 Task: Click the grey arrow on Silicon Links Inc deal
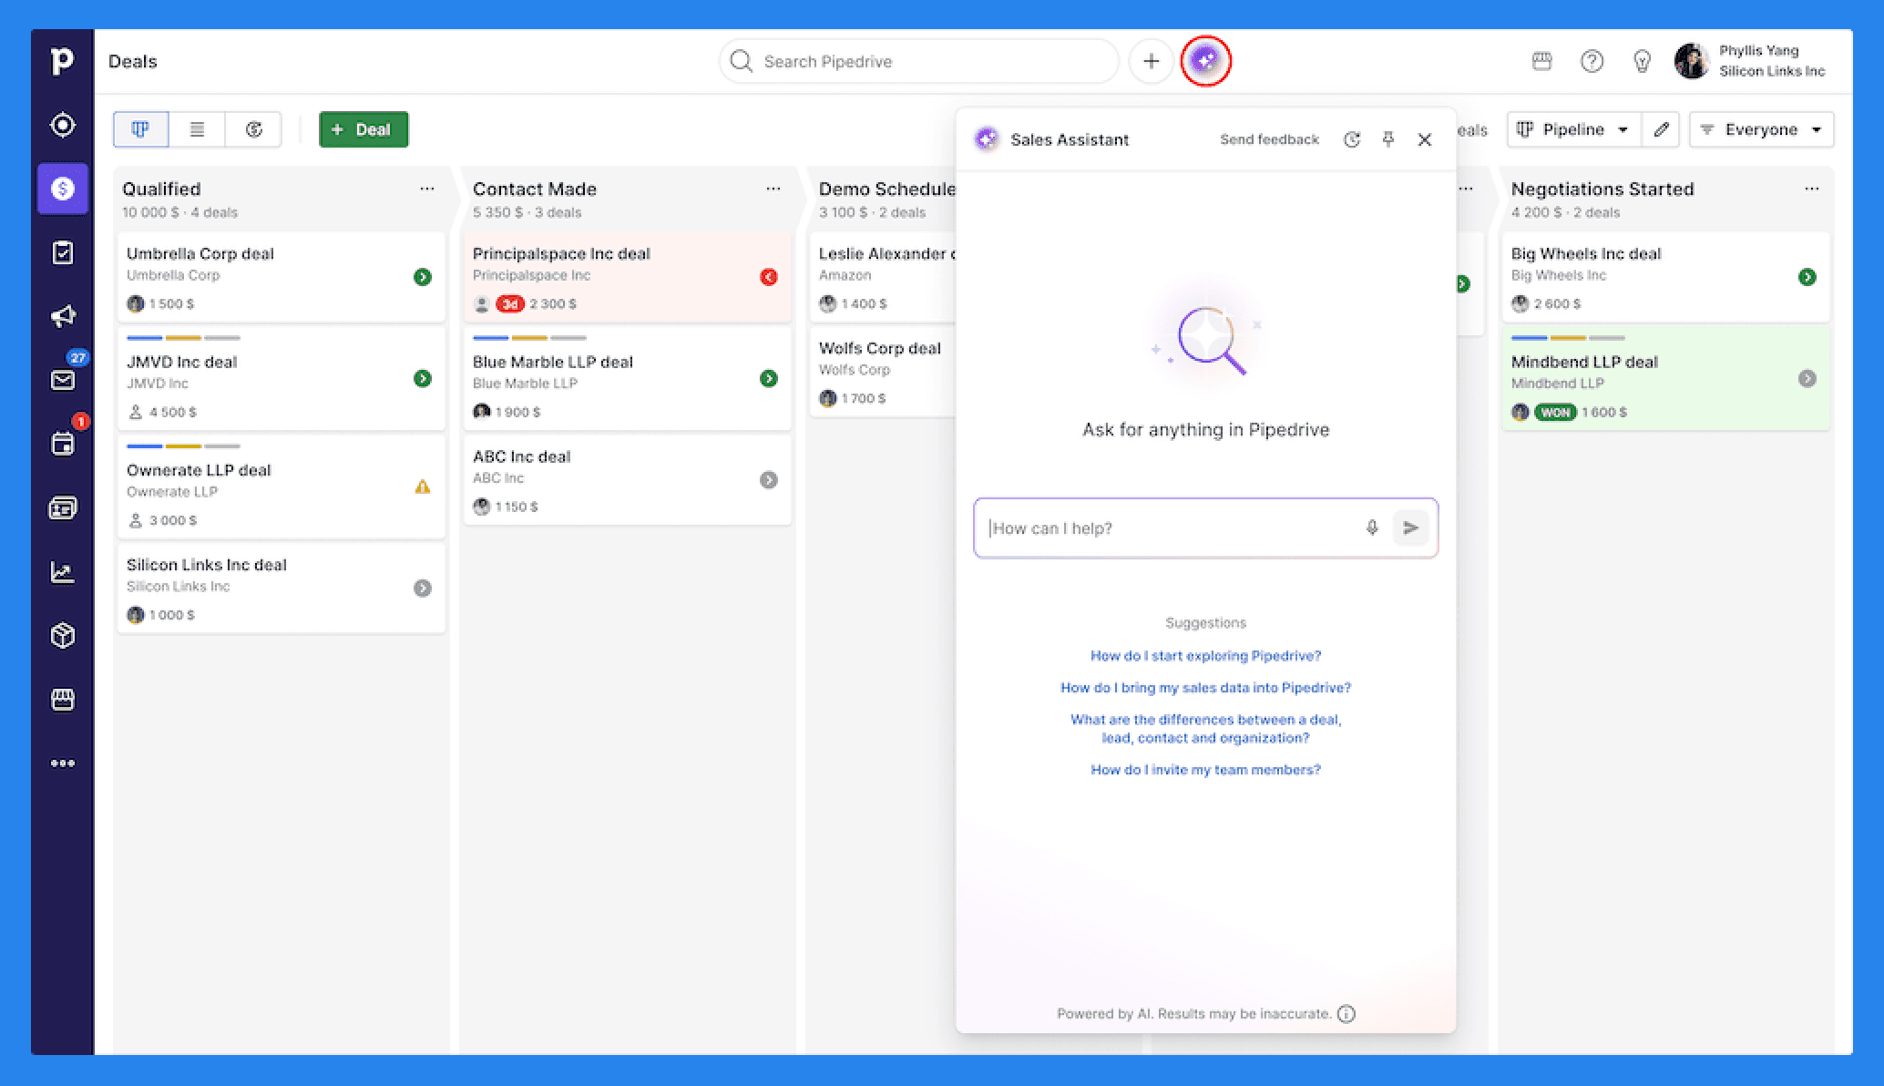[x=423, y=589]
